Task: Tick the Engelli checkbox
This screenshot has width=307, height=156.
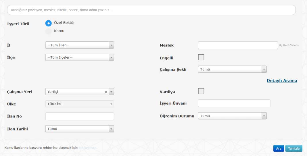Action: (x=201, y=57)
